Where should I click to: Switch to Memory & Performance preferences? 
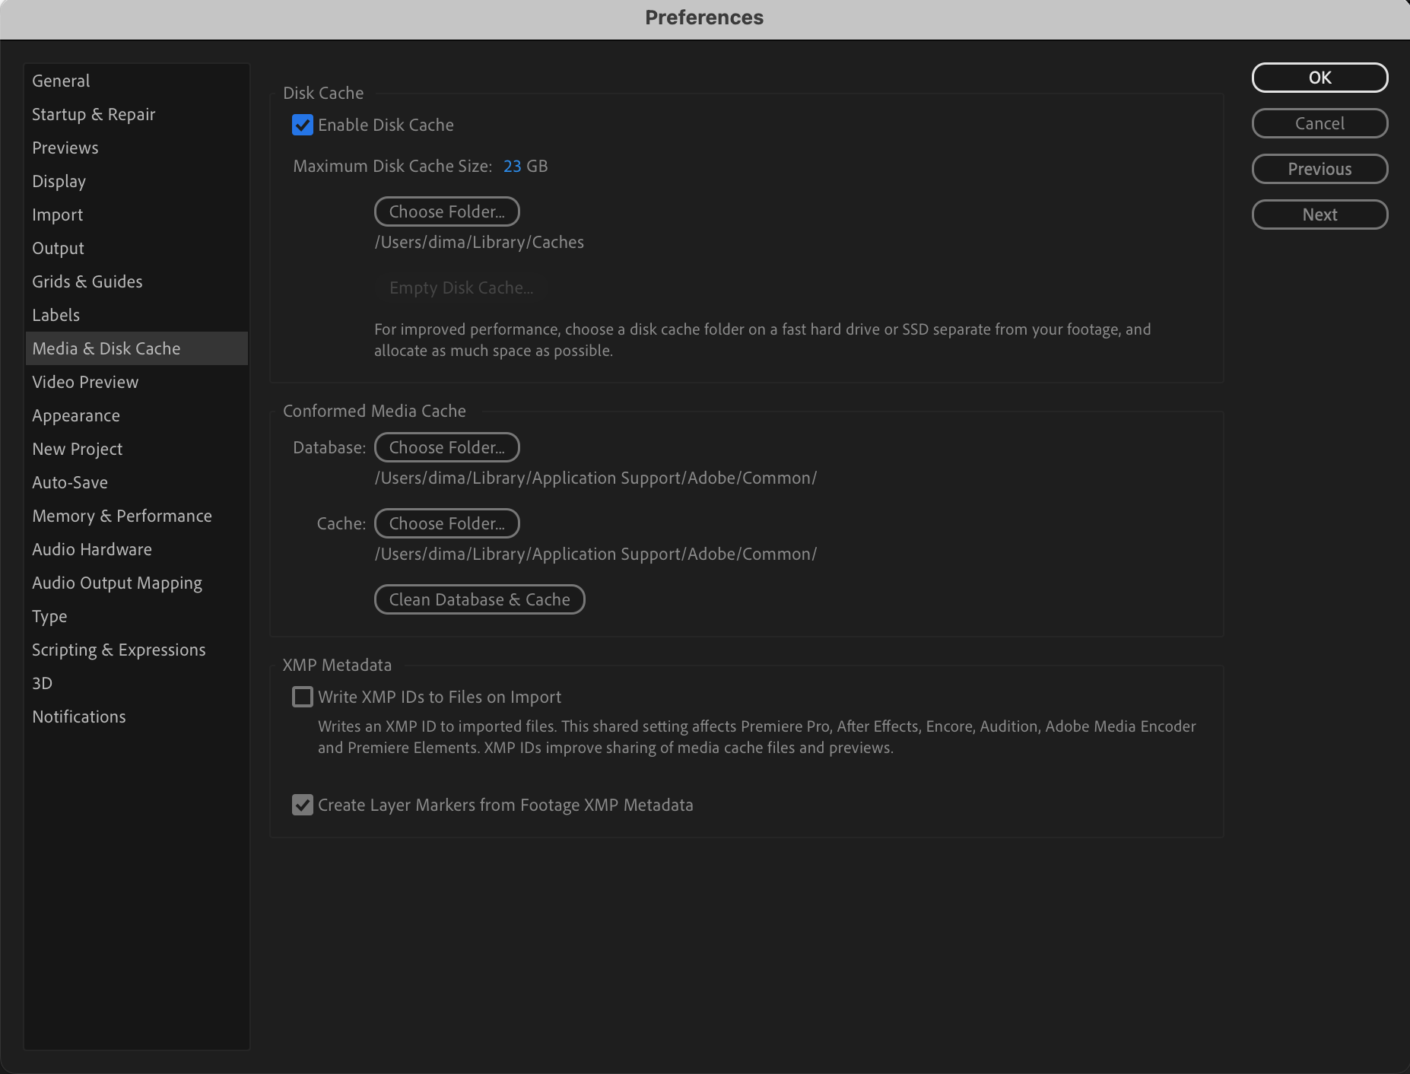tap(122, 516)
